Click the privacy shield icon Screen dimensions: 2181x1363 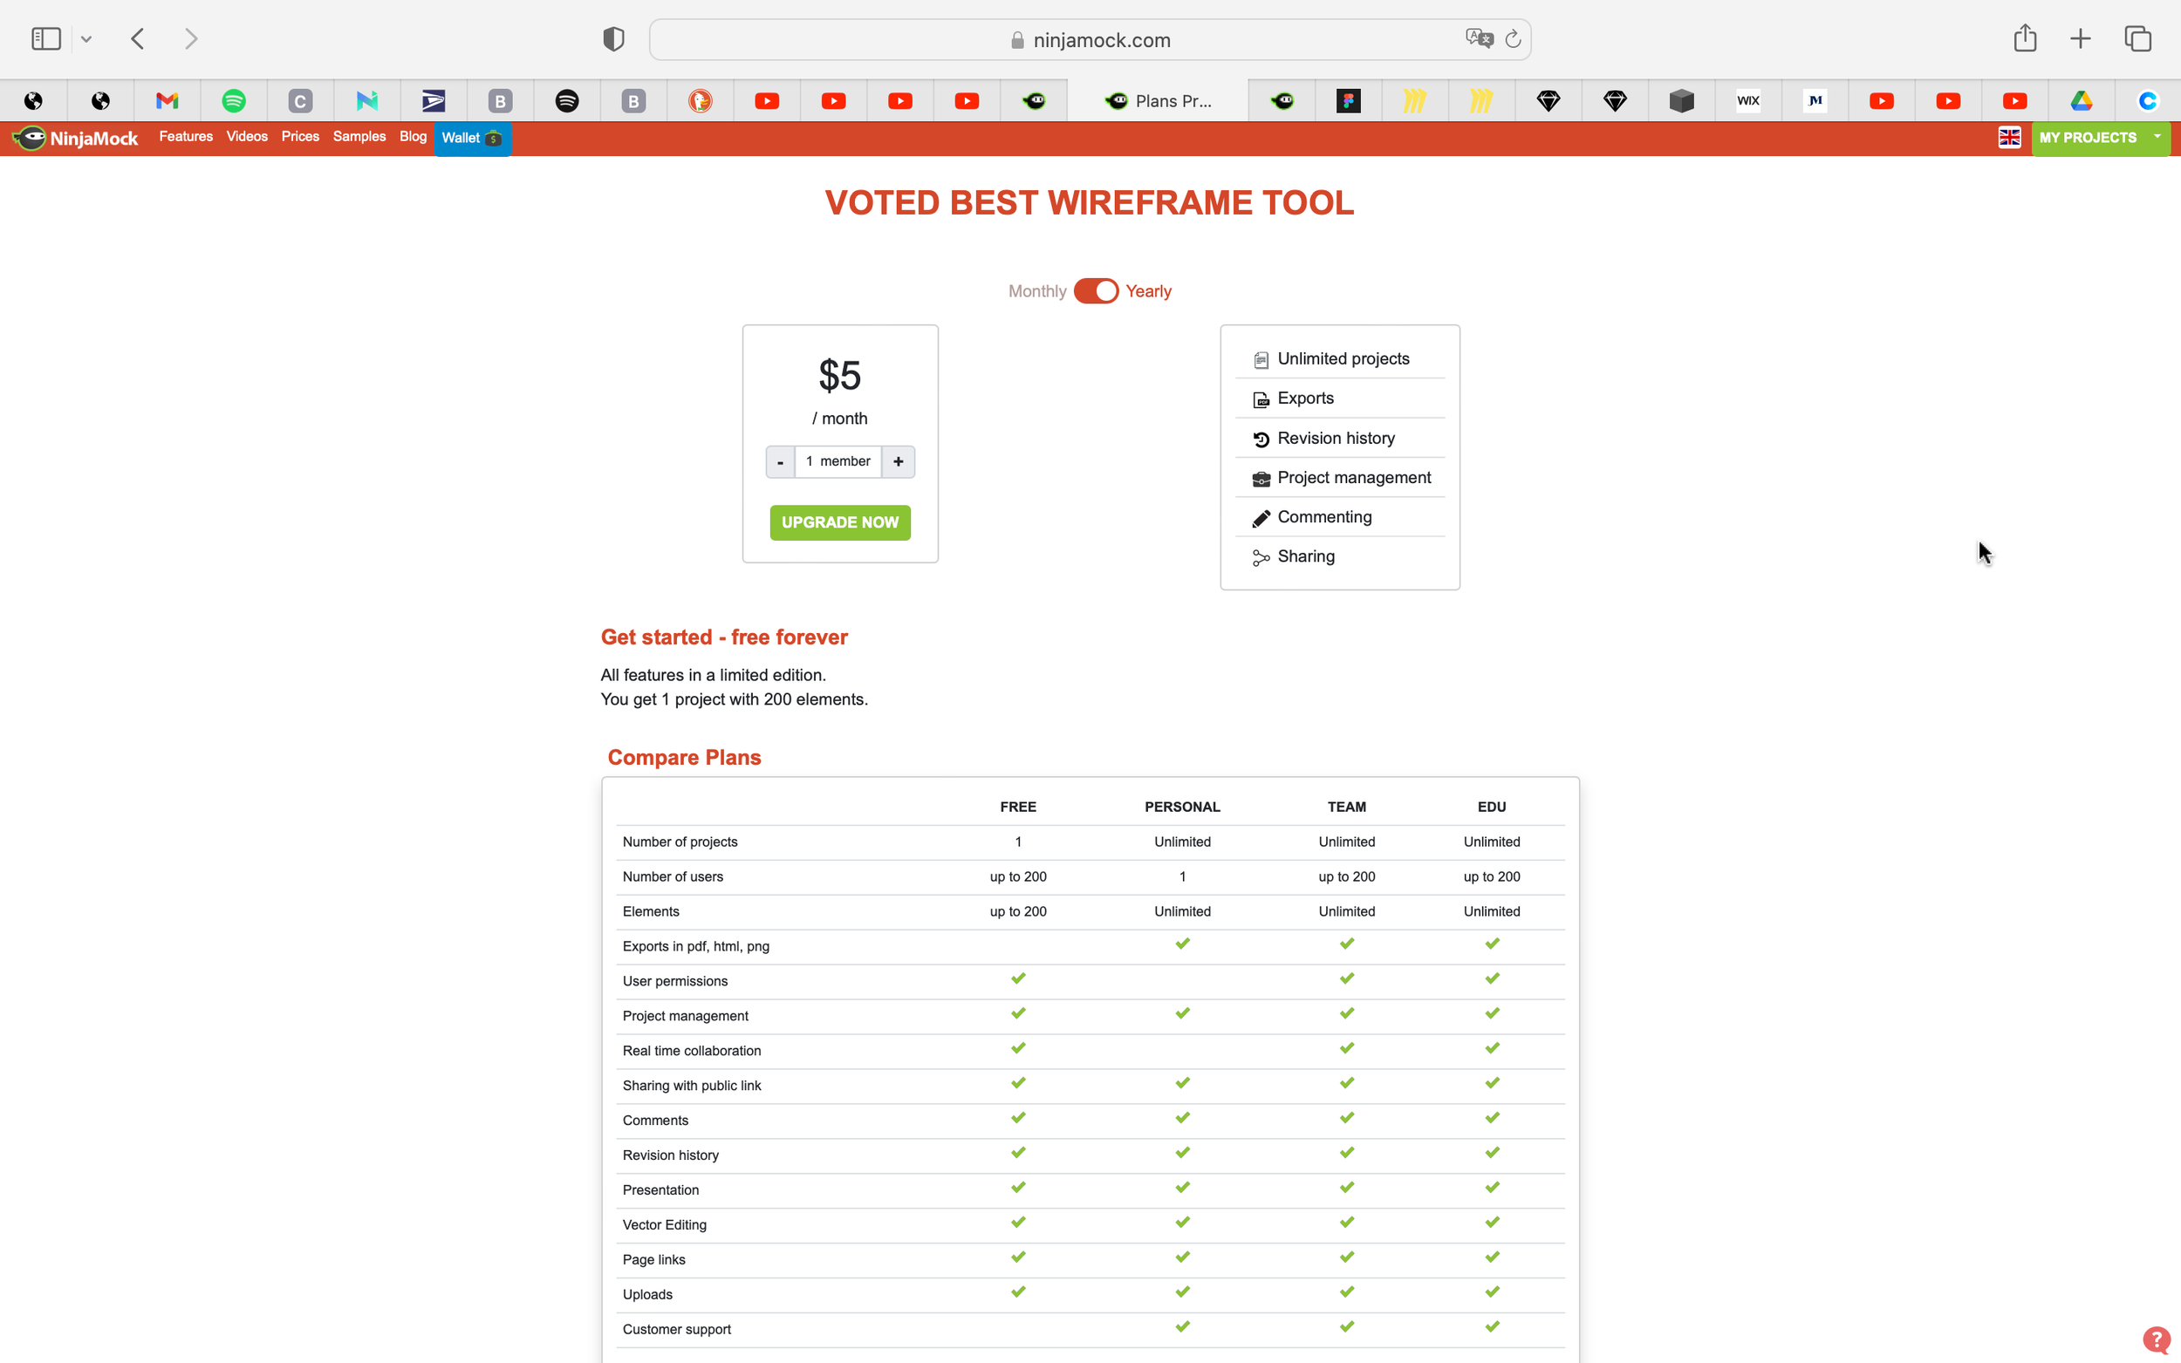(x=612, y=37)
